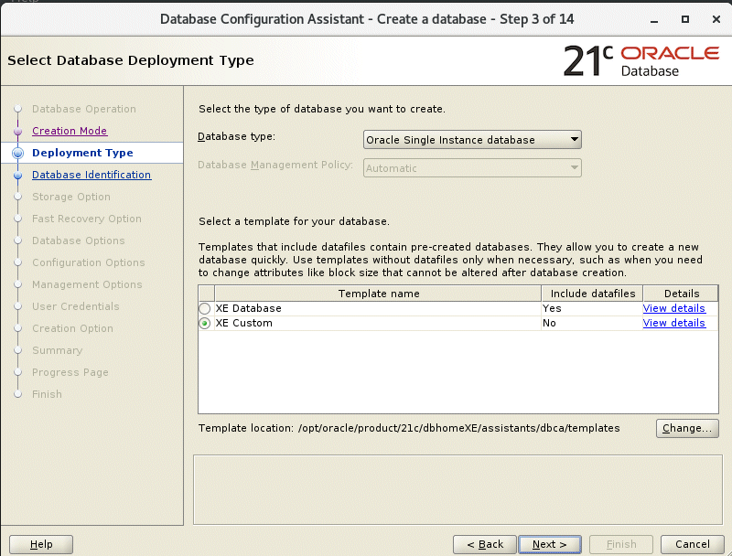This screenshot has width=732, height=556.
Task: Click the Fast Recovery Option step label
Action: 86,219
